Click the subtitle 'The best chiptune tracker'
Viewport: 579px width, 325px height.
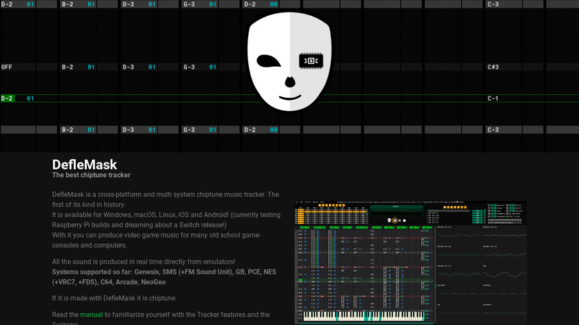91,176
